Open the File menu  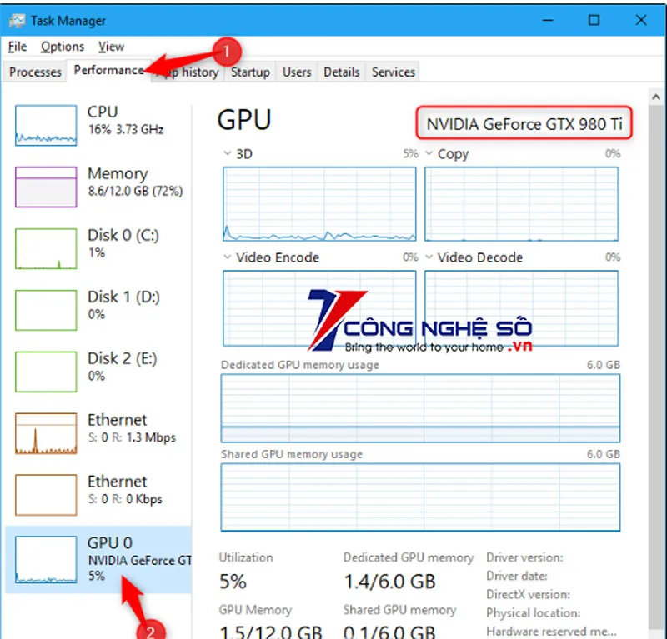[18, 47]
